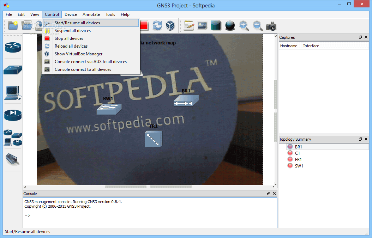Float the Console panel

269,194
